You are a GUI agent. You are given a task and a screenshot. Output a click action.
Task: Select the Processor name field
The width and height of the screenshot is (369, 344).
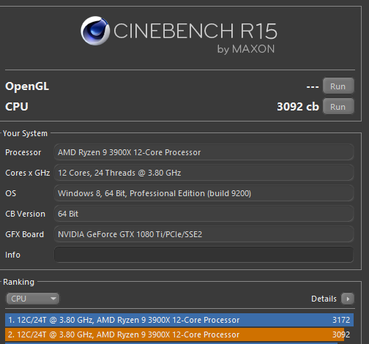204,152
